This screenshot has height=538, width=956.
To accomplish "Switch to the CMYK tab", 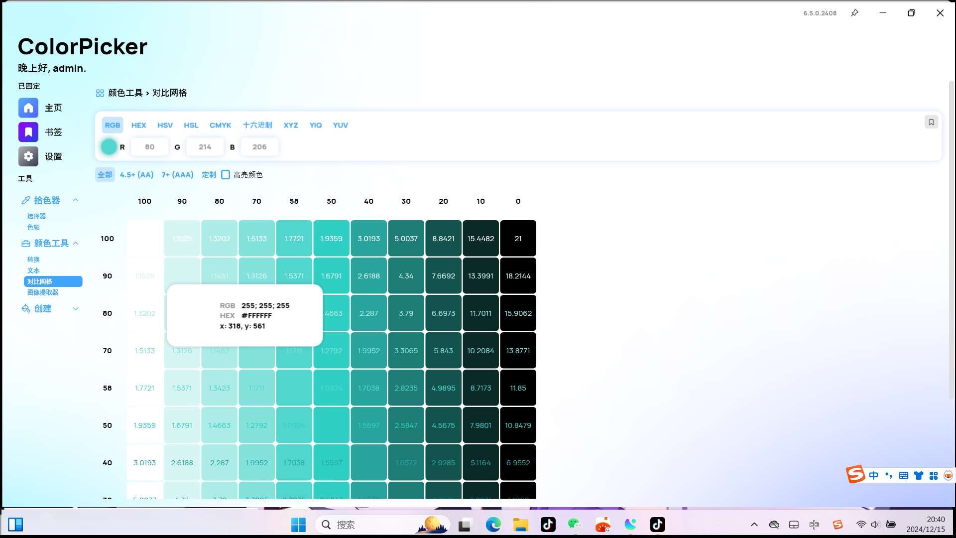I will tap(221, 125).
